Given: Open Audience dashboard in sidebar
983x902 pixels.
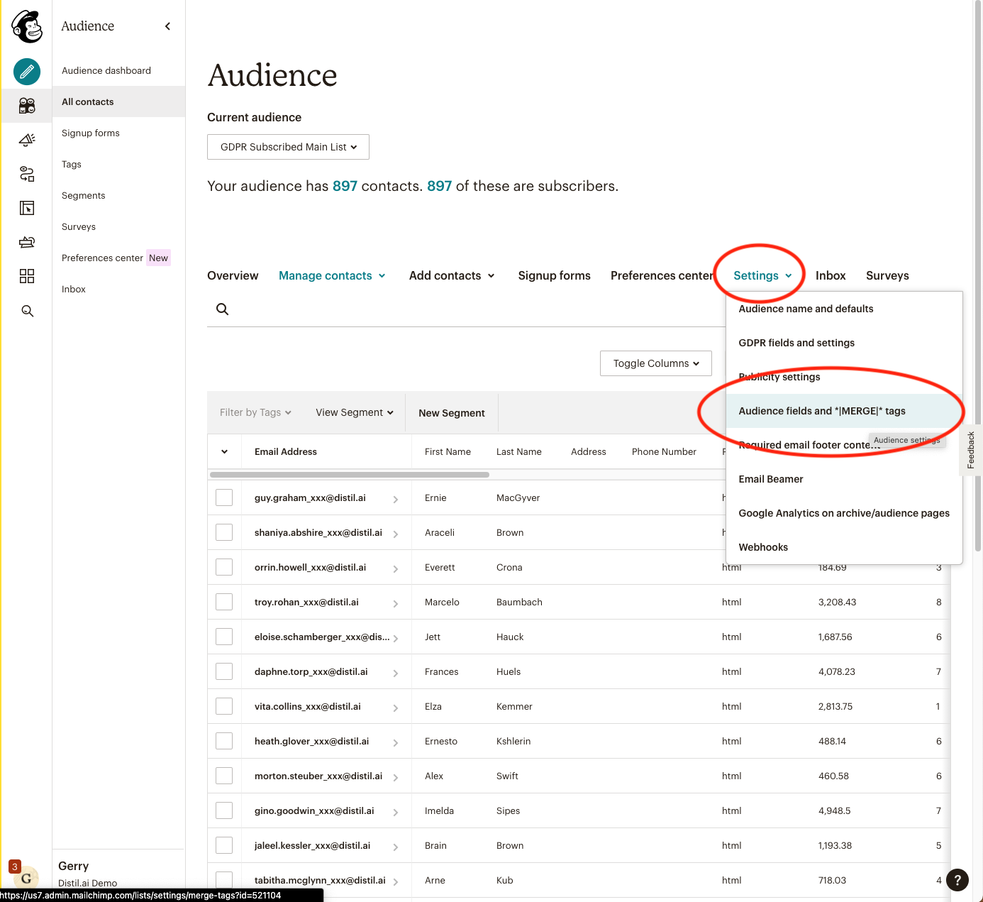Looking at the screenshot, I should click(x=118, y=70).
